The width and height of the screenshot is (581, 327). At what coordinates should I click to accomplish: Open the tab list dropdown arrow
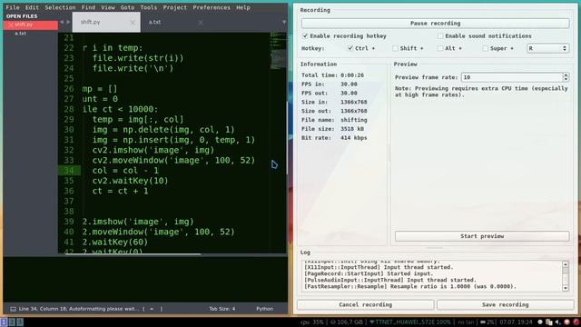pyautogui.click(x=284, y=22)
